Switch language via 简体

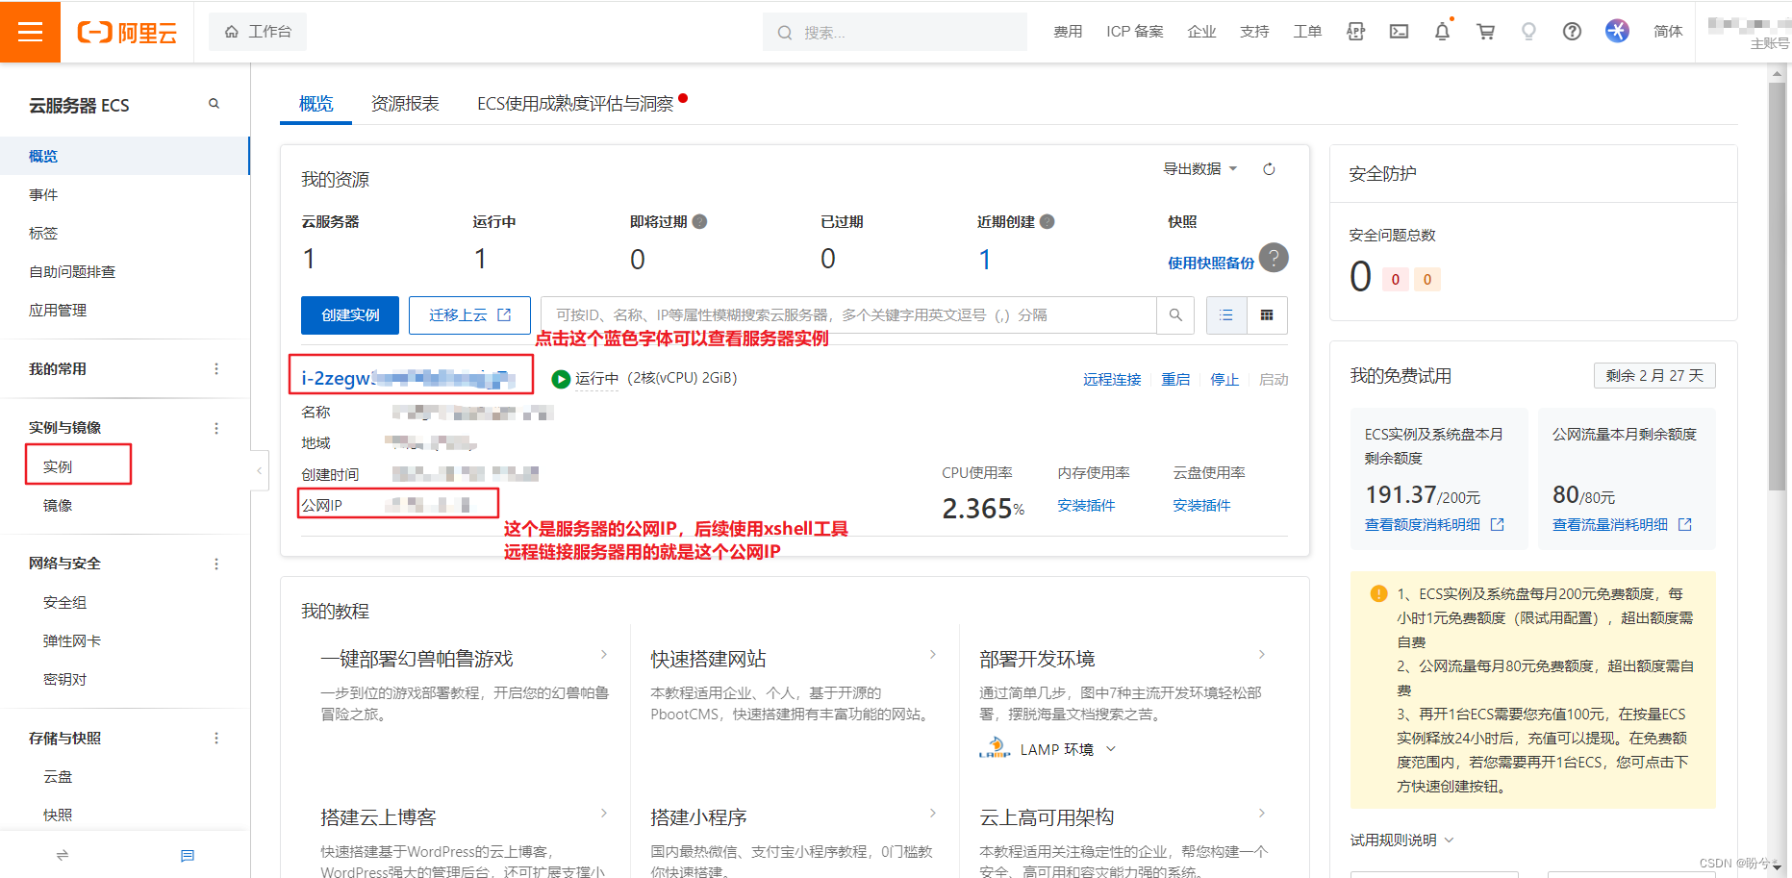coord(1668,32)
